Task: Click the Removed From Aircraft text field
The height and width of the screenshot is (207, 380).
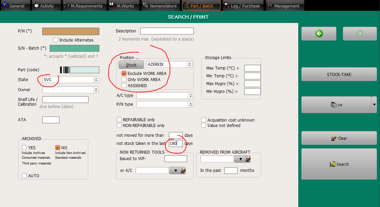Action: pyautogui.click(x=217, y=159)
